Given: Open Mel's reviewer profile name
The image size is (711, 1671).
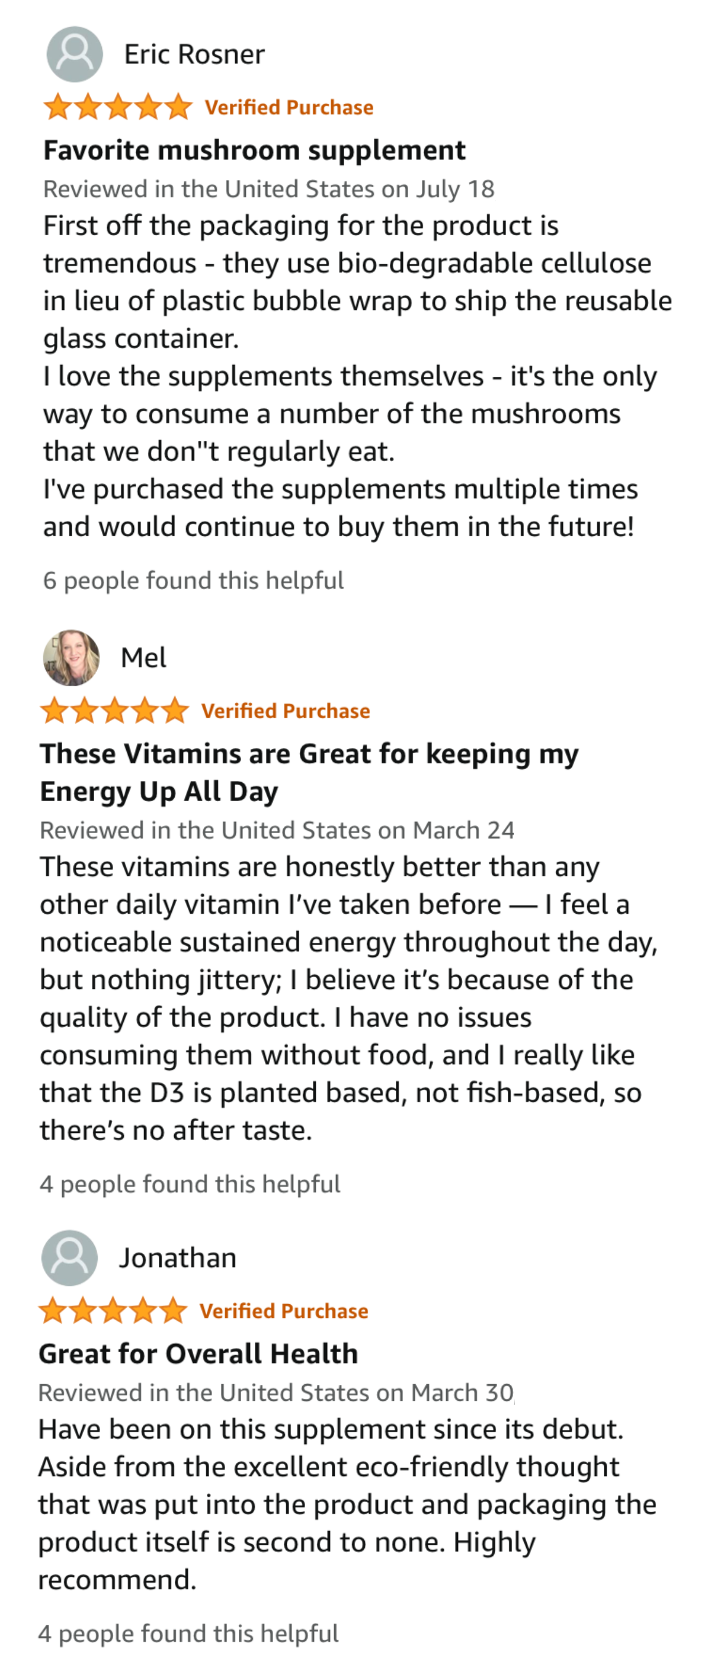Looking at the screenshot, I should click(x=143, y=658).
